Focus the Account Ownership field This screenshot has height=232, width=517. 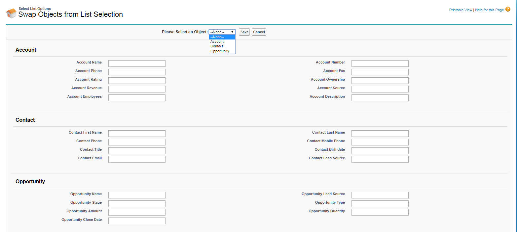pos(380,81)
